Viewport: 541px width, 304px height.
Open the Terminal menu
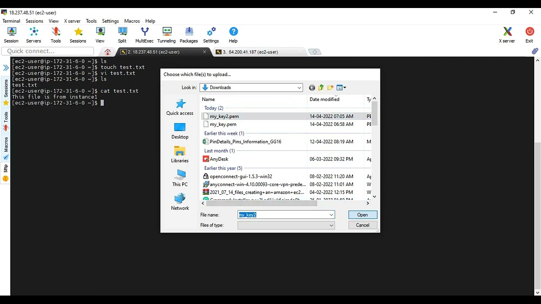point(11,21)
